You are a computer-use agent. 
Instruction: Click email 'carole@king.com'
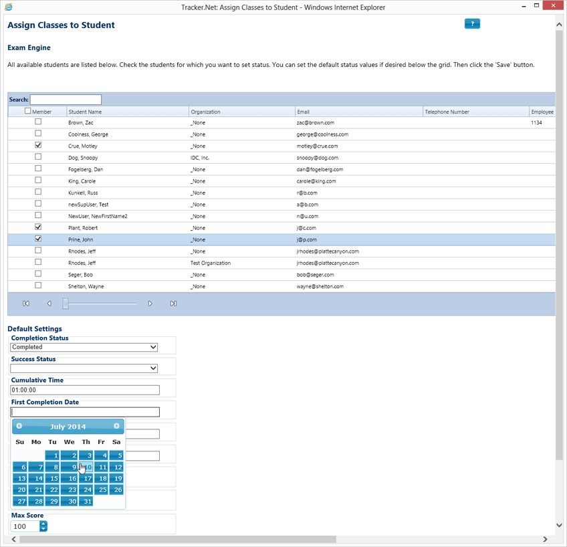click(316, 181)
